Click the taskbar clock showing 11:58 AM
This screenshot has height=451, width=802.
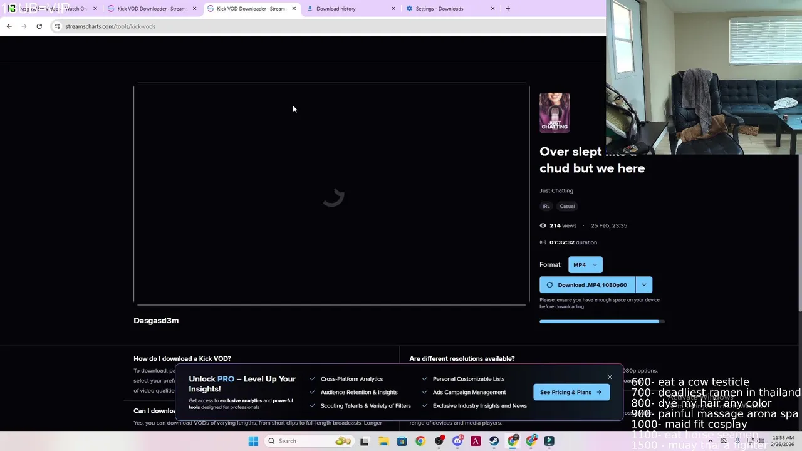[x=783, y=441]
